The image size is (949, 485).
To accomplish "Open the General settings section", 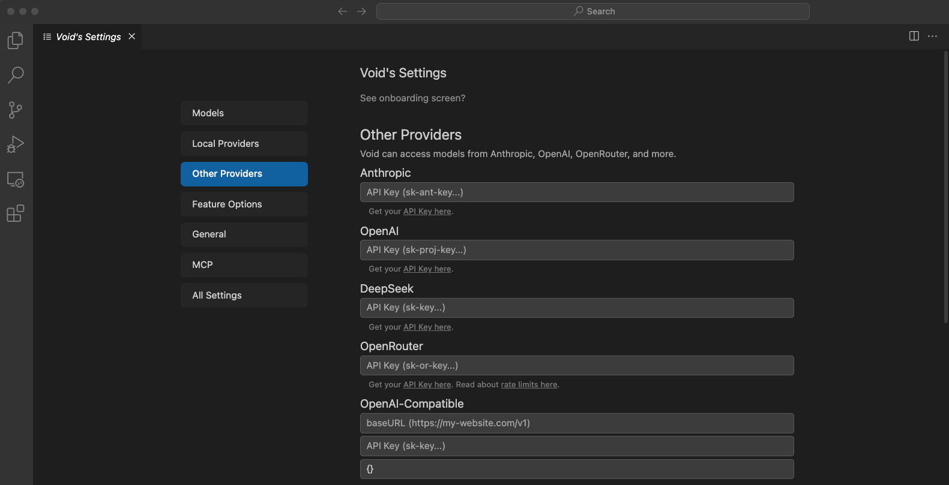I will [244, 234].
